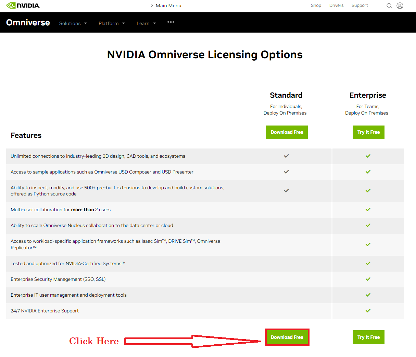The height and width of the screenshot is (357, 416).
Task: Click '24/7 NVIDIA Enterprise Support' text
Action: click(45, 311)
